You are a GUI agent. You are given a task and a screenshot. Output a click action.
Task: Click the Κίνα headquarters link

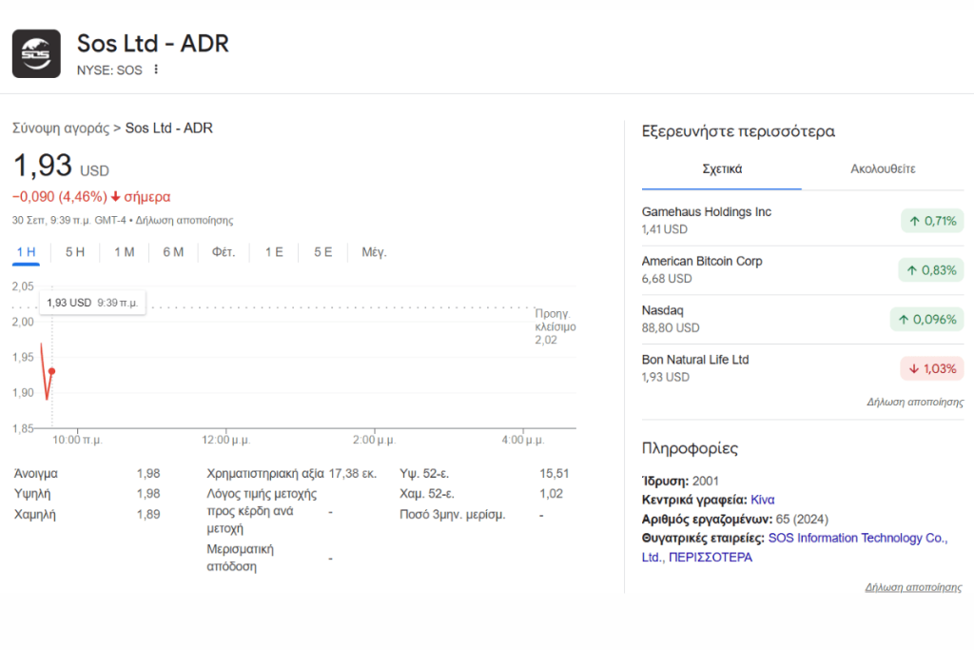coord(762,501)
